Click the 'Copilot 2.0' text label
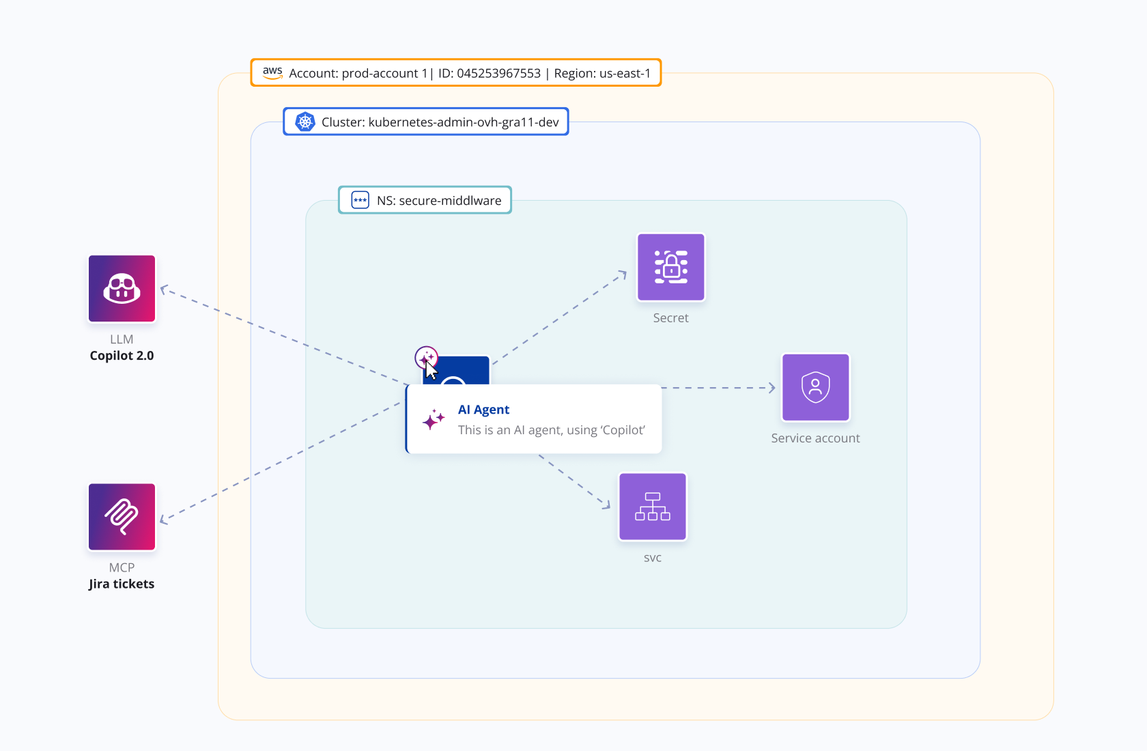Viewport: 1147px width, 751px height. click(x=122, y=356)
